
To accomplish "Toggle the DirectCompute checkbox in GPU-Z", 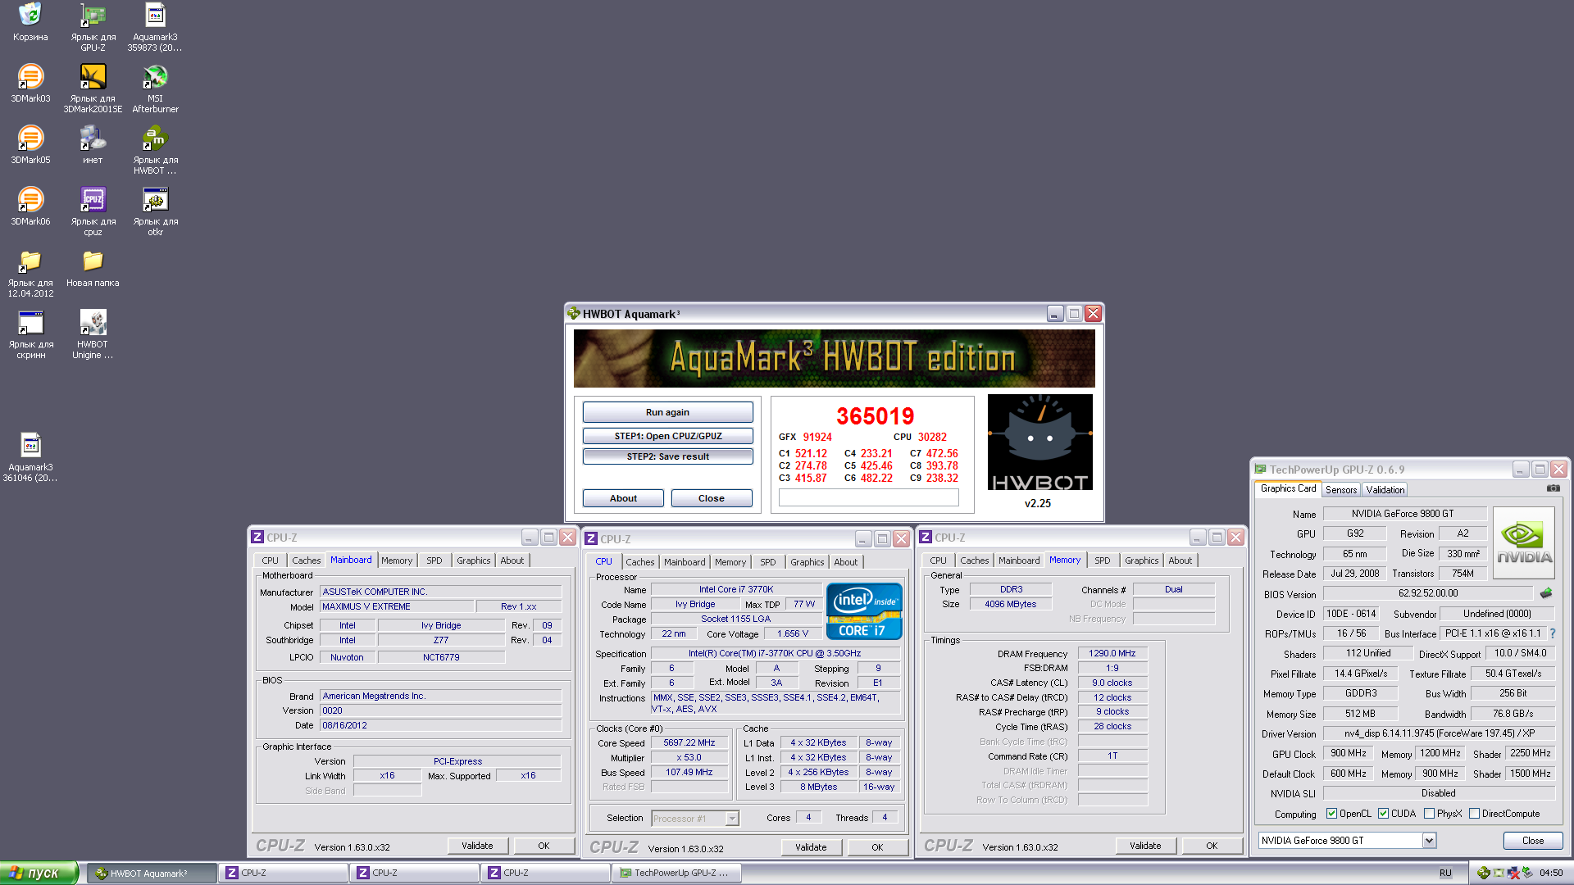I will coord(1474,814).
